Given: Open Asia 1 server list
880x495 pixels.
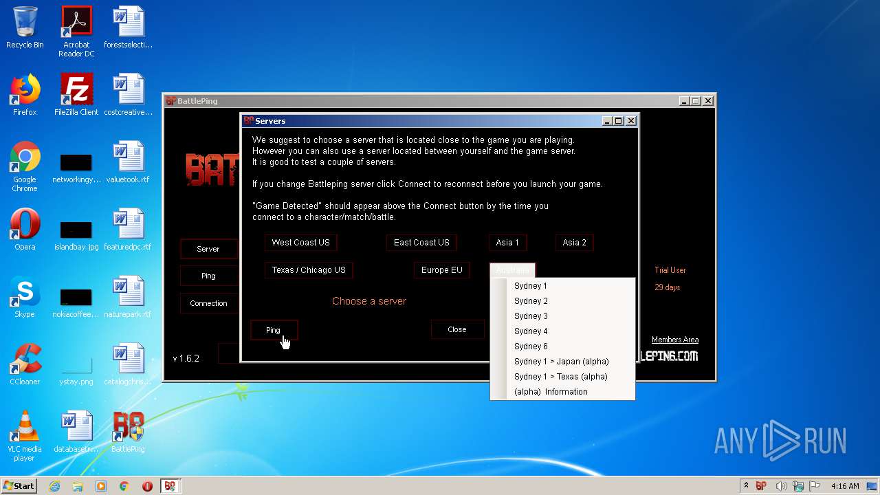Looking at the screenshot, I should 507,243.
